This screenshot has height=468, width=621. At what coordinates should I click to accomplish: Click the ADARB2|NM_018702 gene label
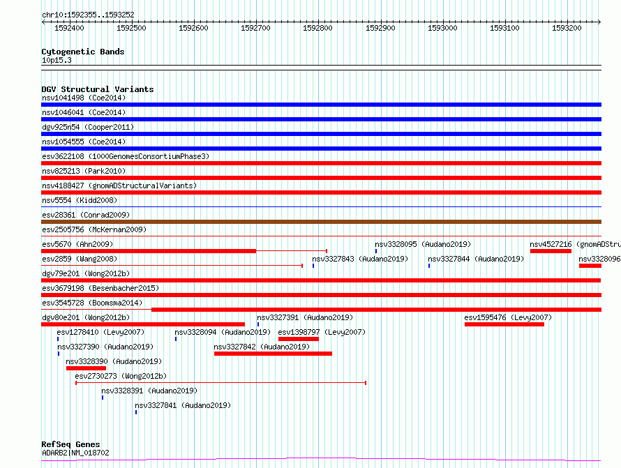75,453
